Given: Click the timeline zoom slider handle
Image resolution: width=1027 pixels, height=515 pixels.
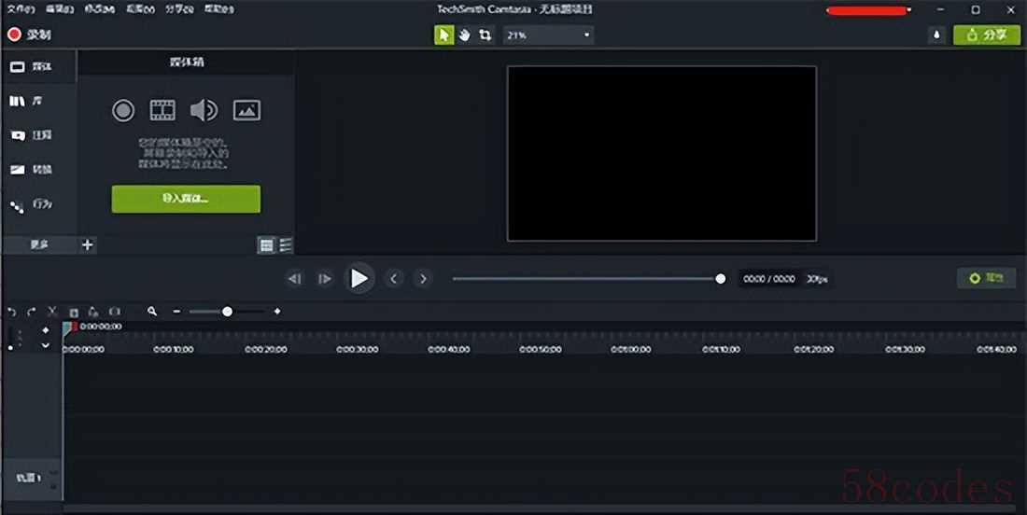Looking at the screenshot, I should [x=227, y=312].
